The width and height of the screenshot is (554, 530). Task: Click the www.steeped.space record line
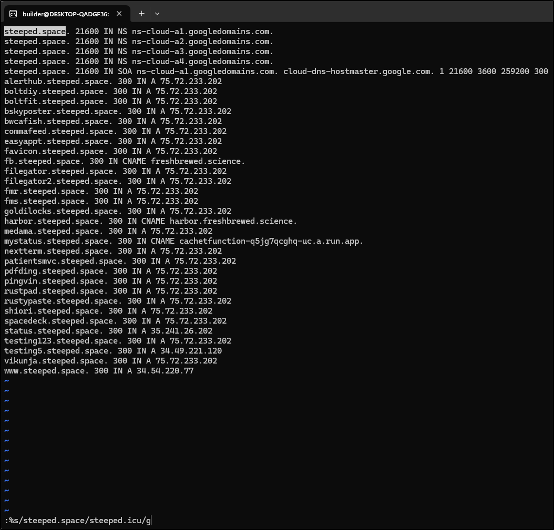98,371
